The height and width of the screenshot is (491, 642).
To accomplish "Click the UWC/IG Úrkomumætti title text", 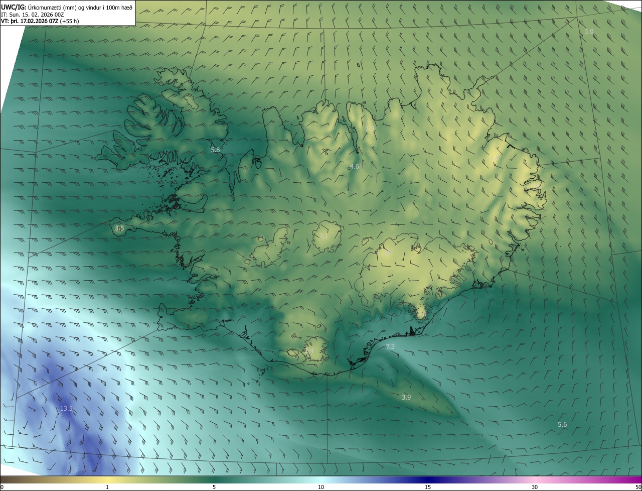I will [67, 7].
